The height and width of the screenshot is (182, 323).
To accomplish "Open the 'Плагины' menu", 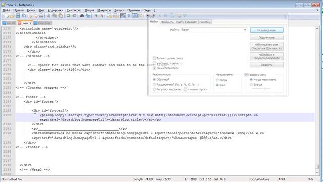I will click(x=133, y=10).
